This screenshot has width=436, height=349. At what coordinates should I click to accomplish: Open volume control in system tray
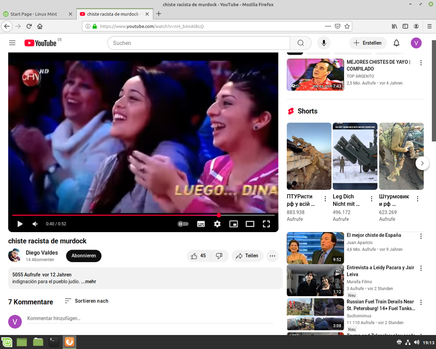click(416, 342)
